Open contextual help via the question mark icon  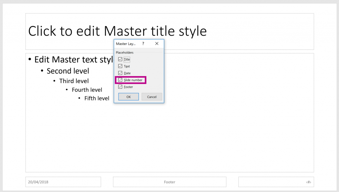tap(143, 43)
